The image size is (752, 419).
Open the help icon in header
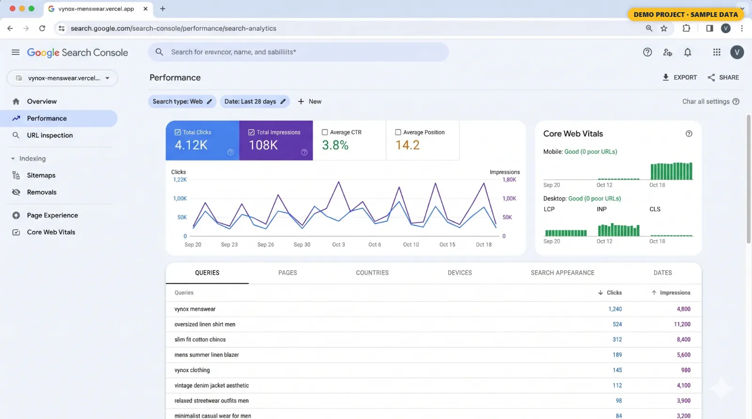[647, 52]
